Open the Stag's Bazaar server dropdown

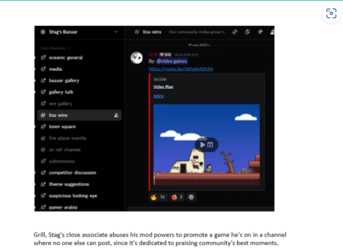116,32
